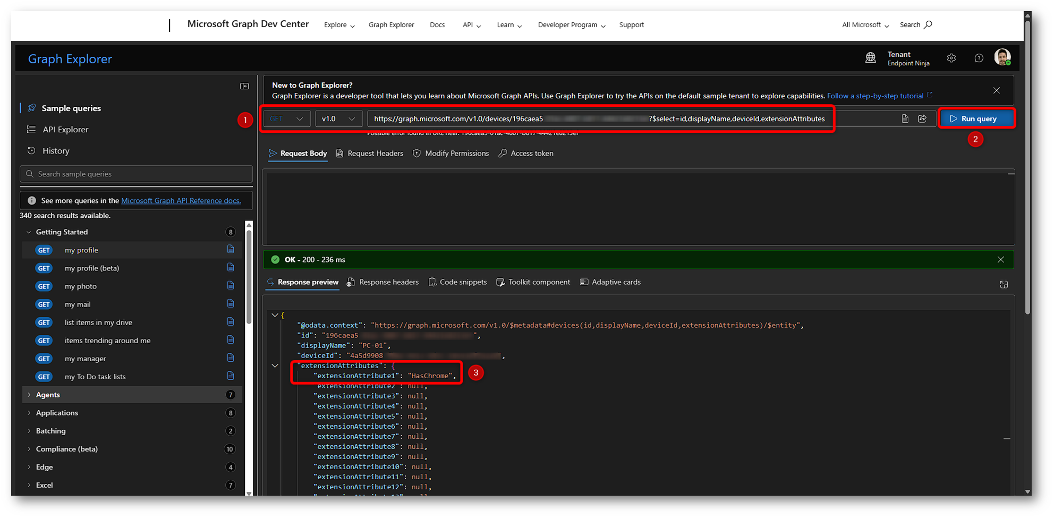
Task: Click the Search sample queries field
Action: (136, 174)
